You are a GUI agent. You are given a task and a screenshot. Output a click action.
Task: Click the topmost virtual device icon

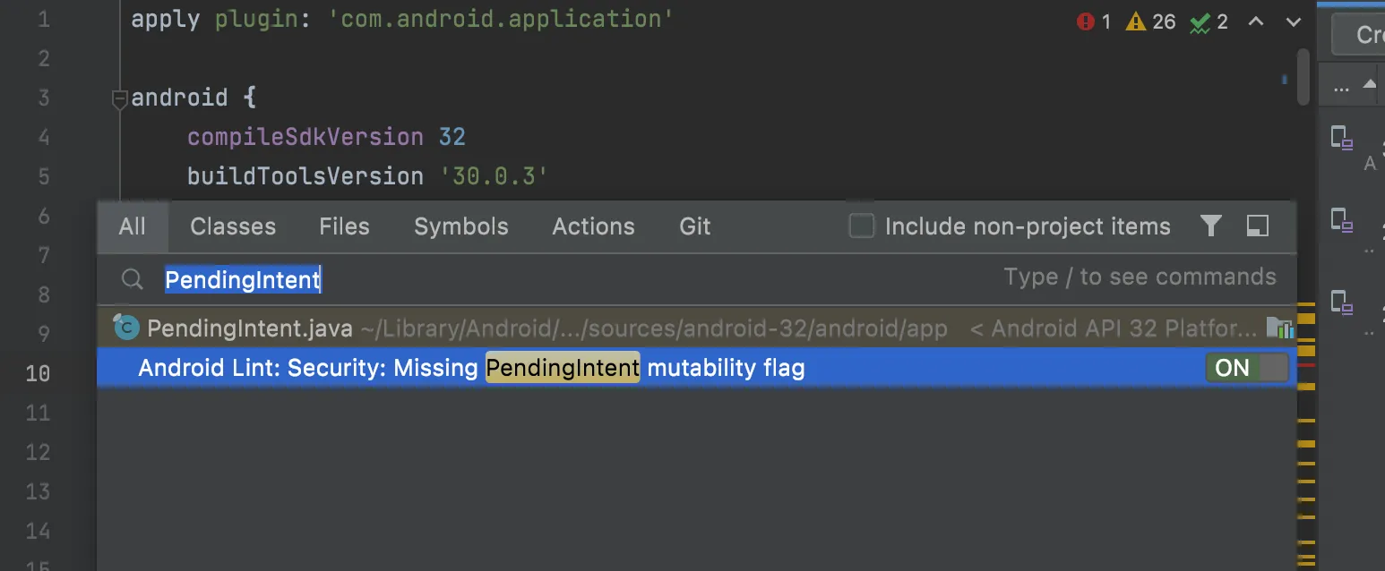pyautogui.click(x=1340, y=137)
